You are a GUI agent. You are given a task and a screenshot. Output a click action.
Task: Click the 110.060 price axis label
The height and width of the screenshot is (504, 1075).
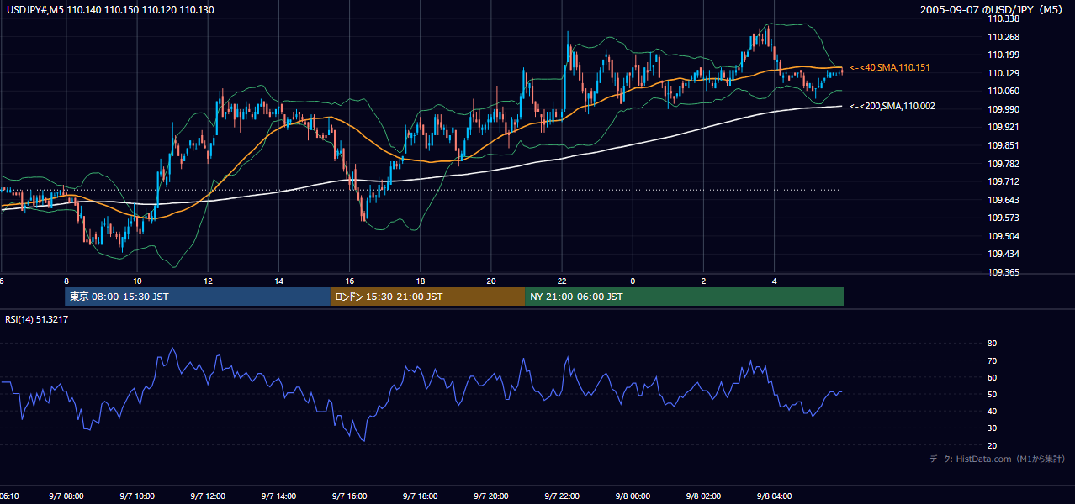(x=1004, y=91)
